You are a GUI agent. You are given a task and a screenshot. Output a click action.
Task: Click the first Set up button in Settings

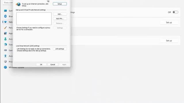pyautogui.click(x=169, y=22)
